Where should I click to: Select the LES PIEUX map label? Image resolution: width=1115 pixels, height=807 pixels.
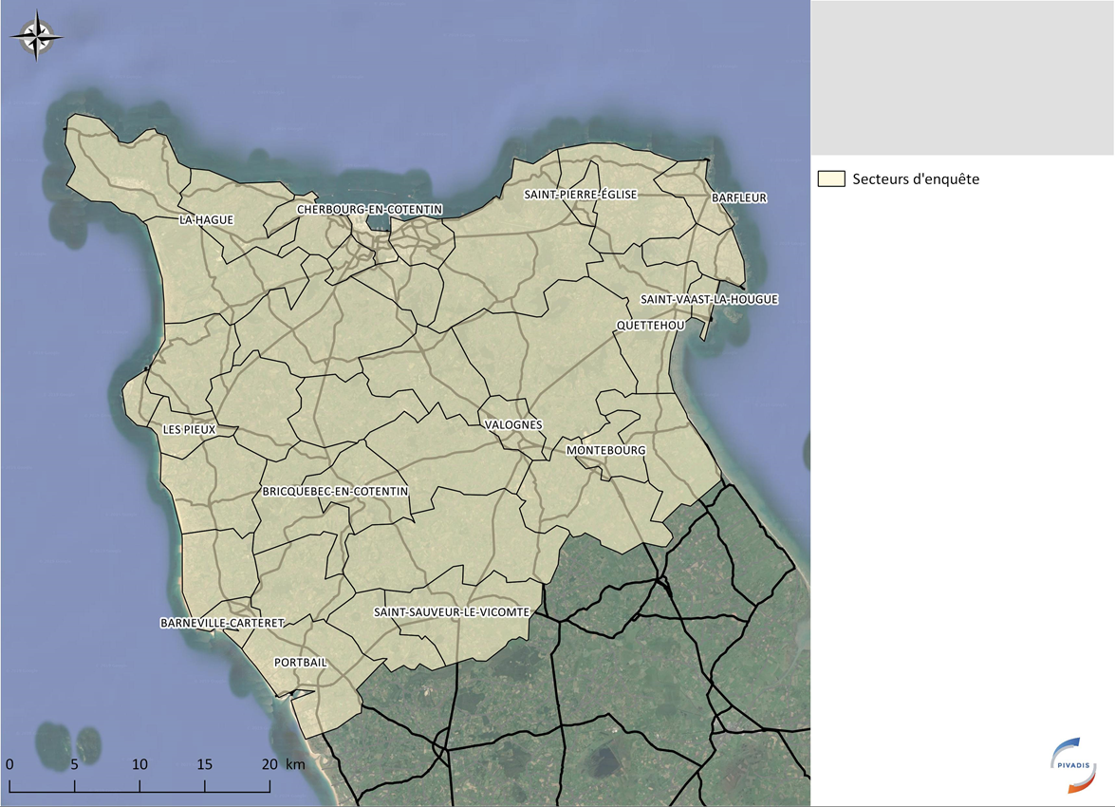click(x=189, y=430)
